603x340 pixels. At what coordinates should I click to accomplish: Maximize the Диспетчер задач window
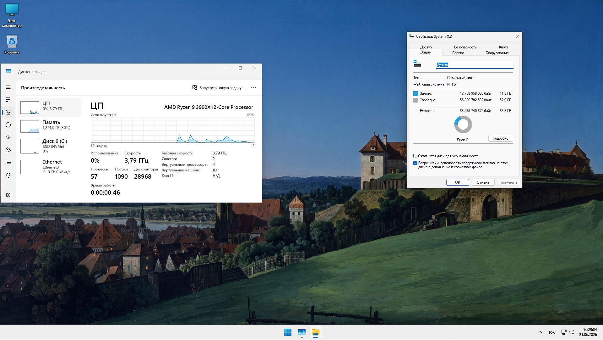(x=240, y=68)
